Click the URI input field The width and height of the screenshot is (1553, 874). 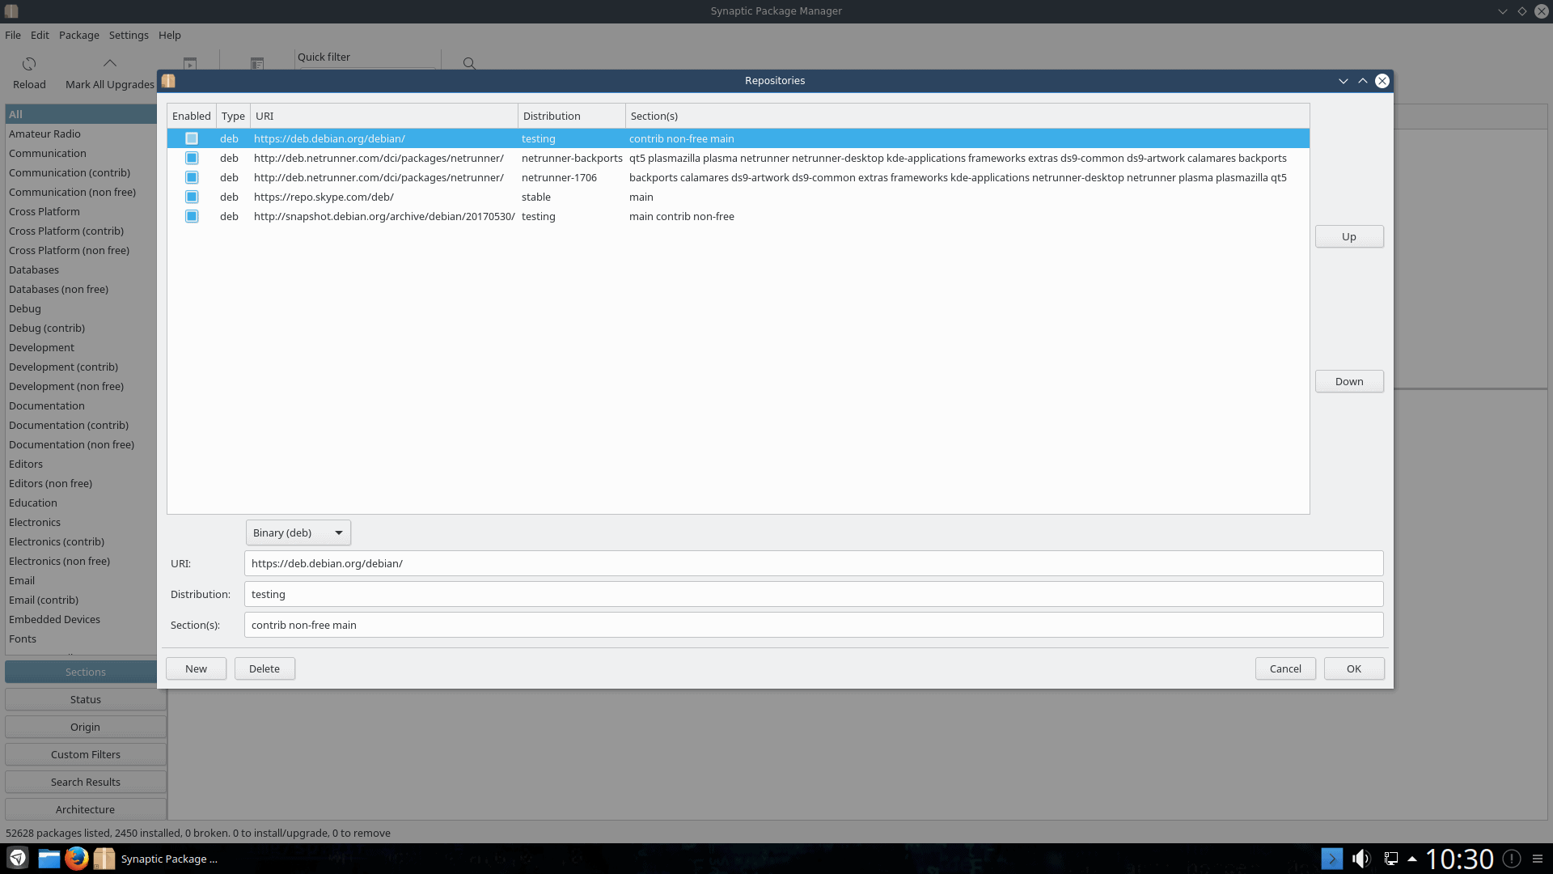[814, 563]
